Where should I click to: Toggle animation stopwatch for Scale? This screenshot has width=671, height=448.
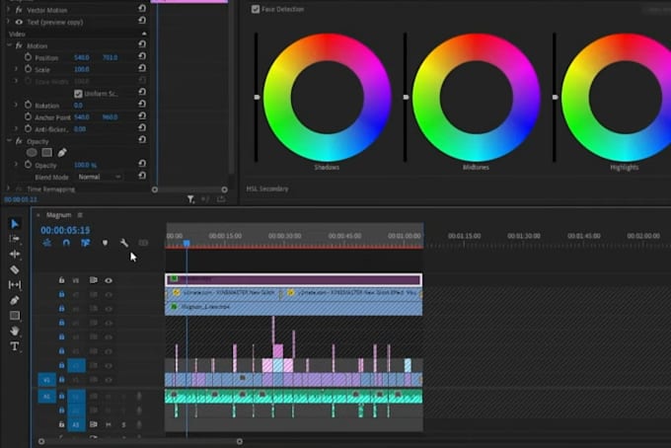click(x=28, y=69)
